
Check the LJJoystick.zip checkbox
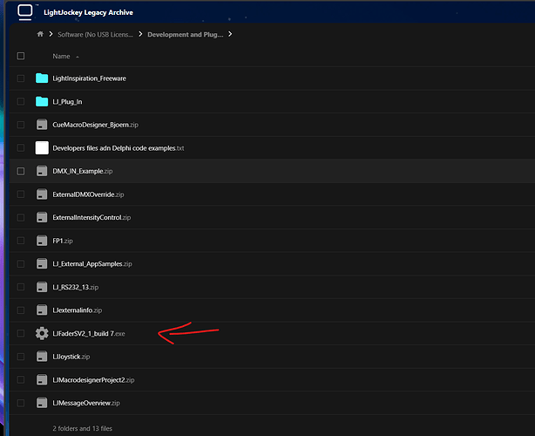(x=21, y=357)
